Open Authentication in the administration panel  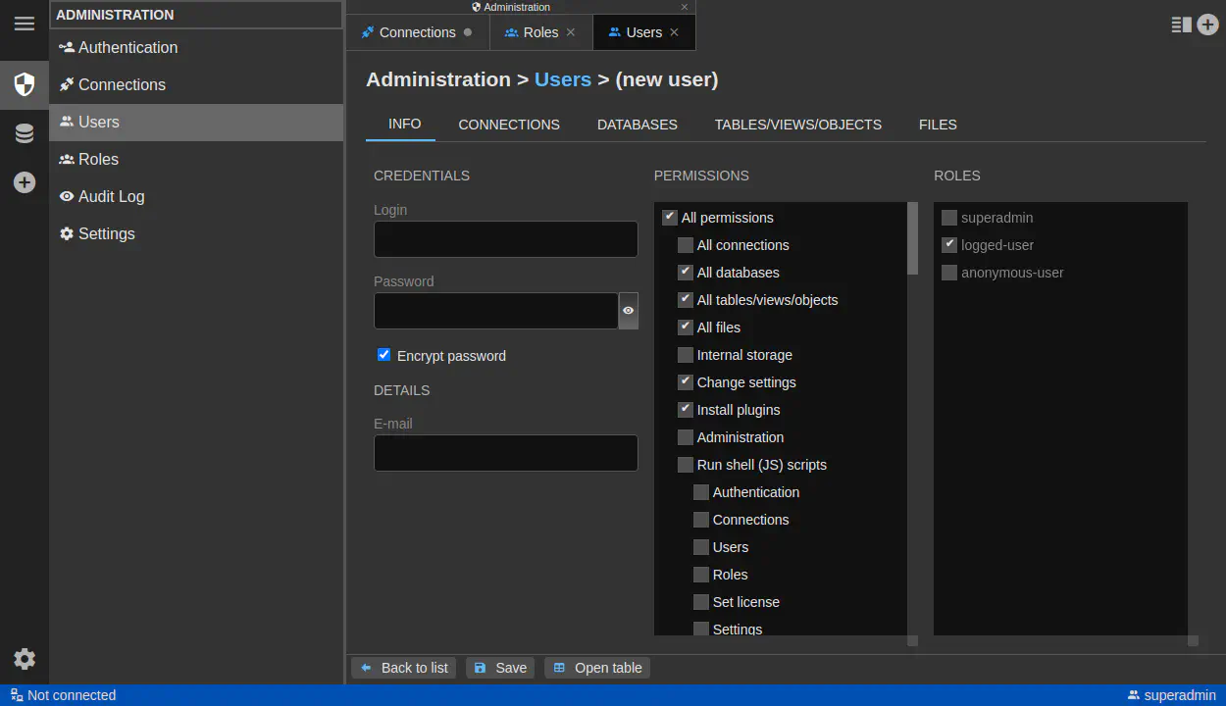click(x=196, y=47)
